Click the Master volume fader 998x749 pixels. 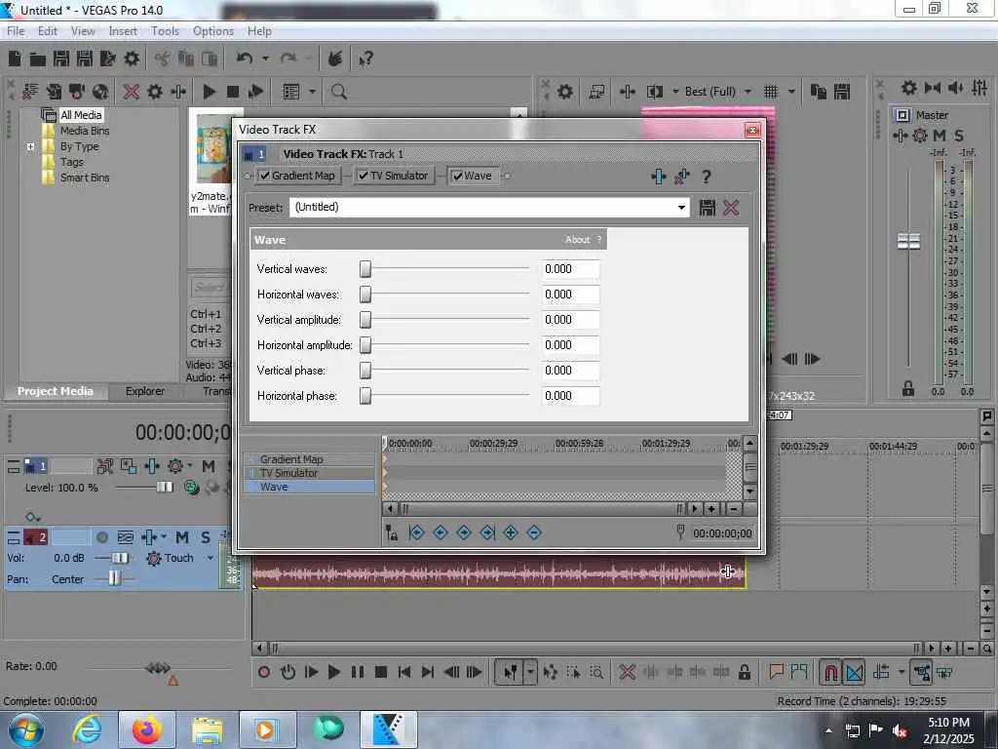[x=908, y=242]
